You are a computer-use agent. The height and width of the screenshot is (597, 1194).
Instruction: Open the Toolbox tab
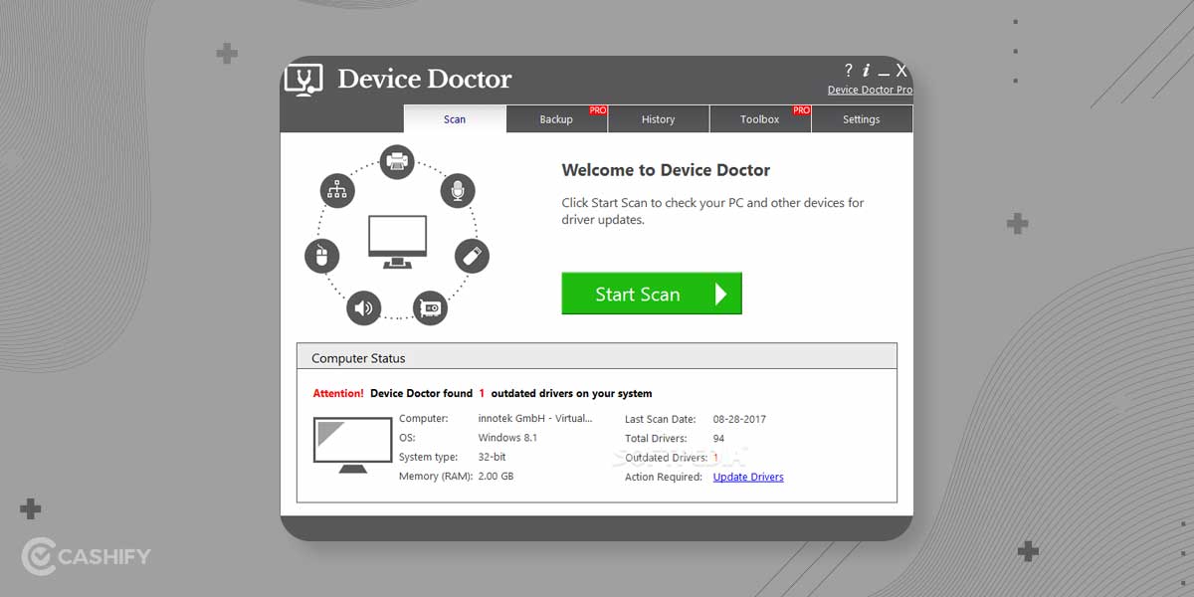coord(760,118)
